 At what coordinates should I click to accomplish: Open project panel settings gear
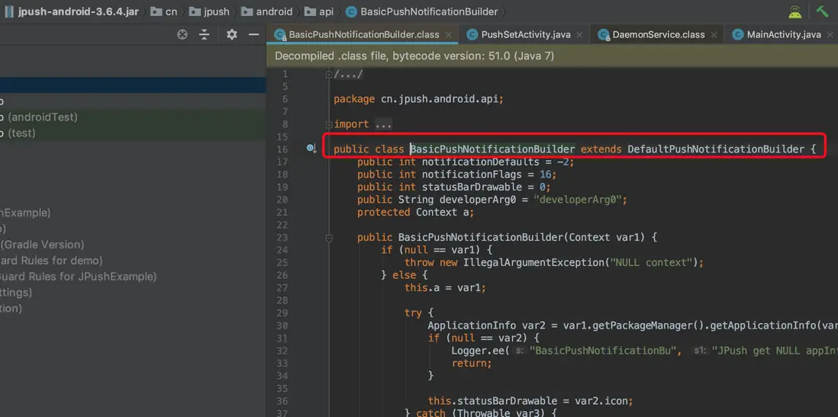tap(232, 34)
